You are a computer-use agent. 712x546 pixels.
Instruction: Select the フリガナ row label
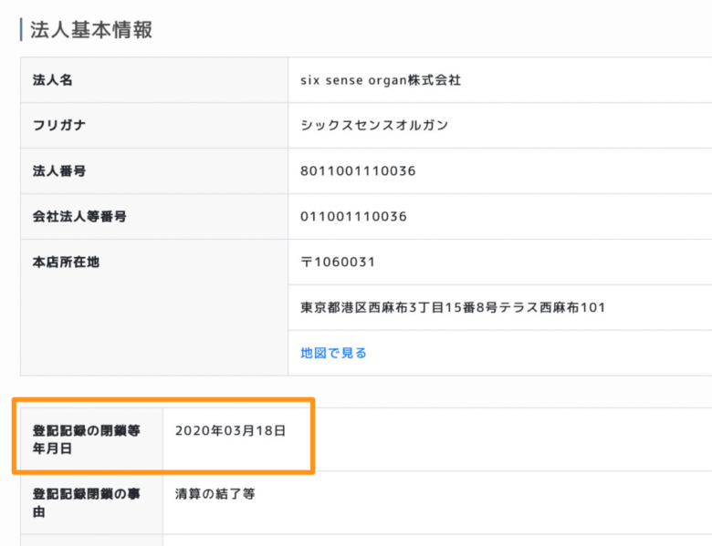click(59, 125)
